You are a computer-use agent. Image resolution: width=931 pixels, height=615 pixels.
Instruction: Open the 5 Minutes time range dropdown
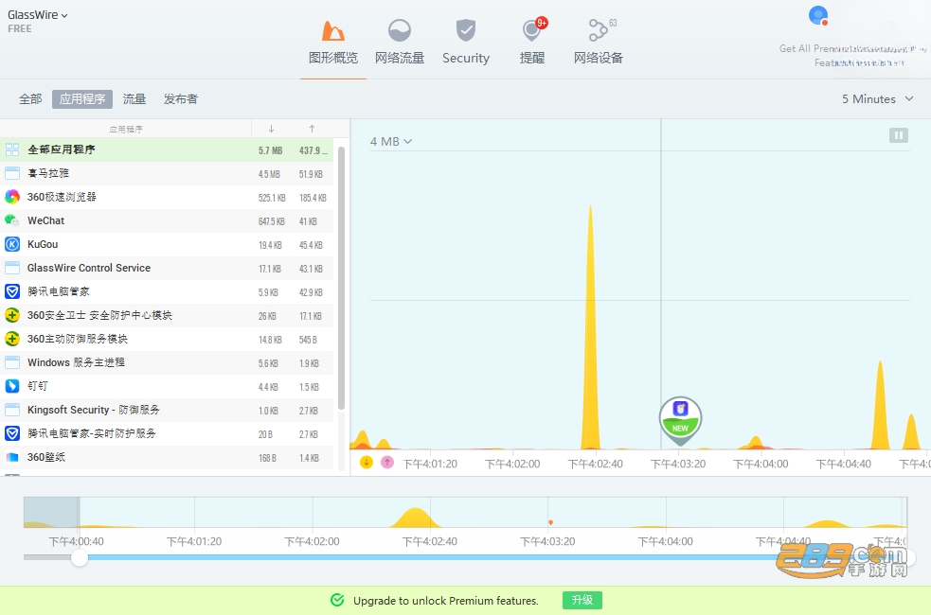click(x=877, y=99)
